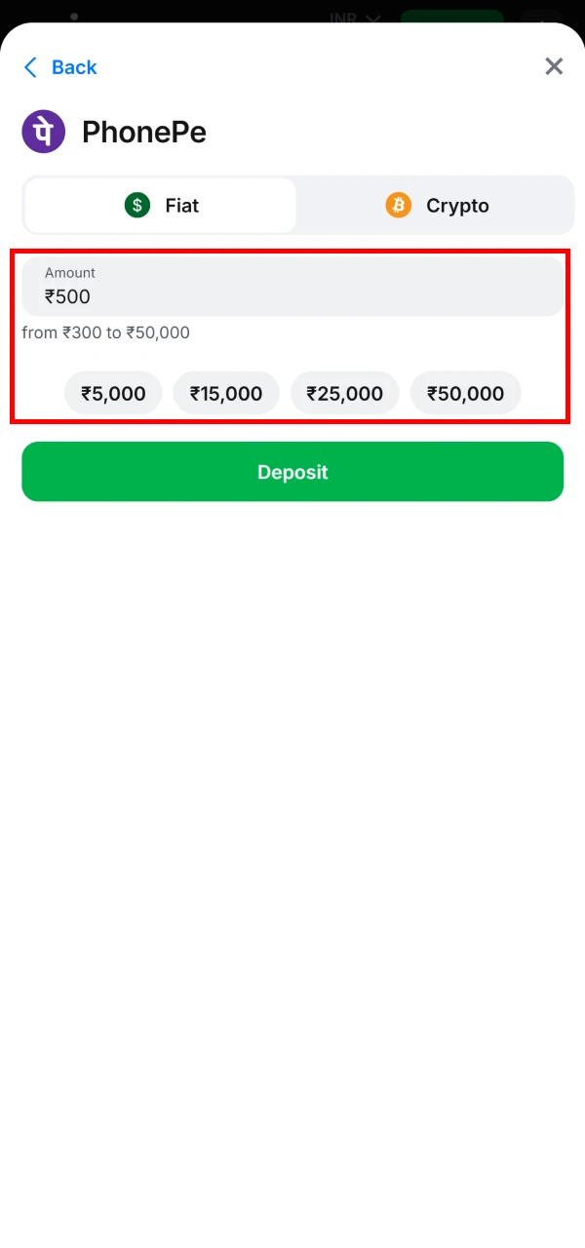The height and width of the screenshot is (1248, 585).
Task: Click the INR currency icon at the top
Action: click(x=342, y=18)
